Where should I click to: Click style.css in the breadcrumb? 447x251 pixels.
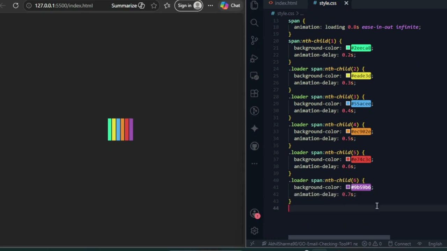click(286, 13)
